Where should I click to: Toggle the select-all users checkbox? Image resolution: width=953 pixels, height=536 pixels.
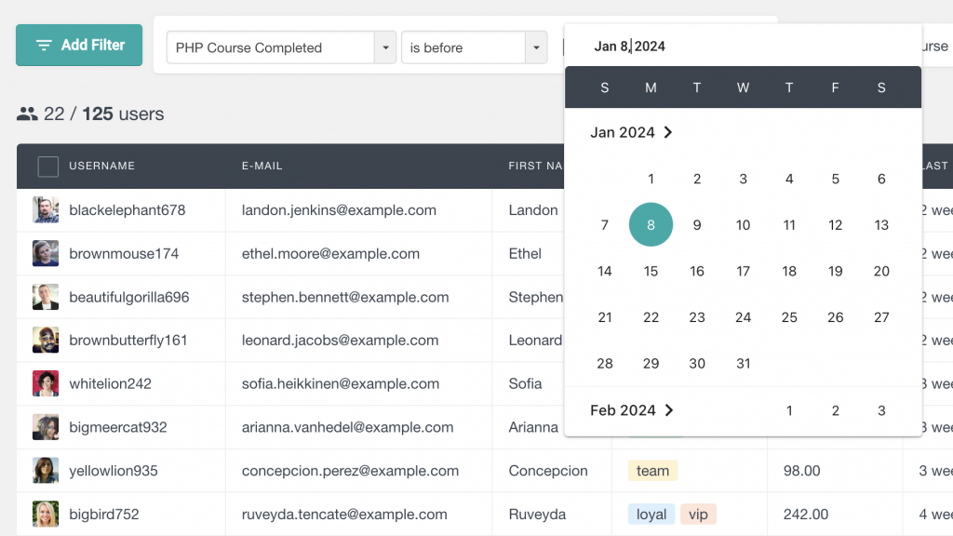pyautogui.click(x=47, y=167)
